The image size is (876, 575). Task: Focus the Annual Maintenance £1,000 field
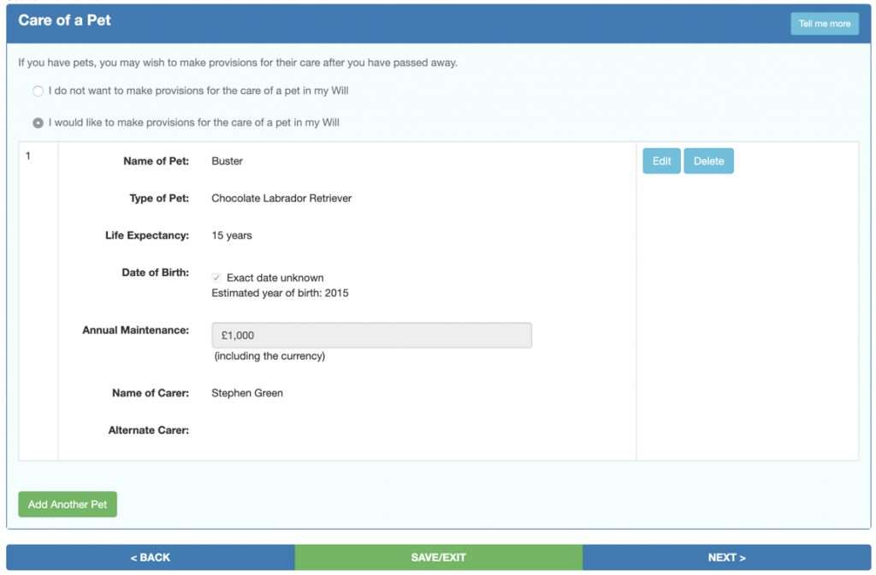pos(371,335)
